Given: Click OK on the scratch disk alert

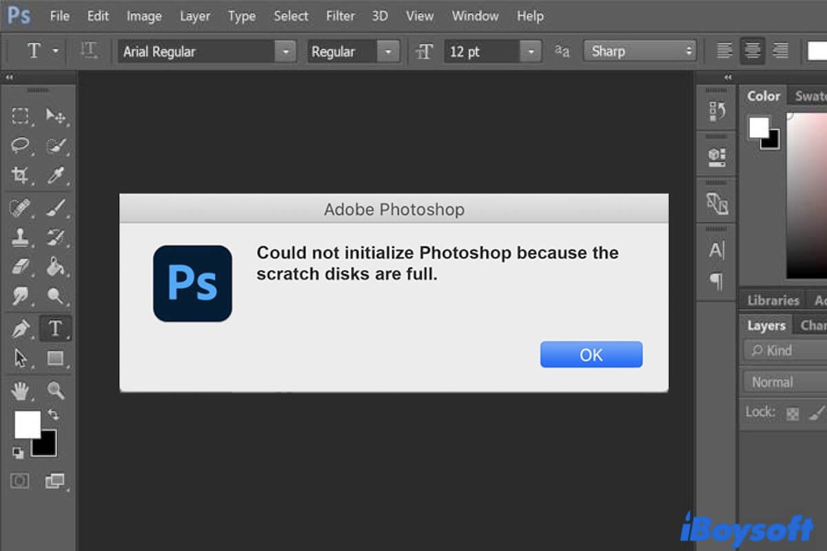Looking at the screenshot, I should [591, 354].
